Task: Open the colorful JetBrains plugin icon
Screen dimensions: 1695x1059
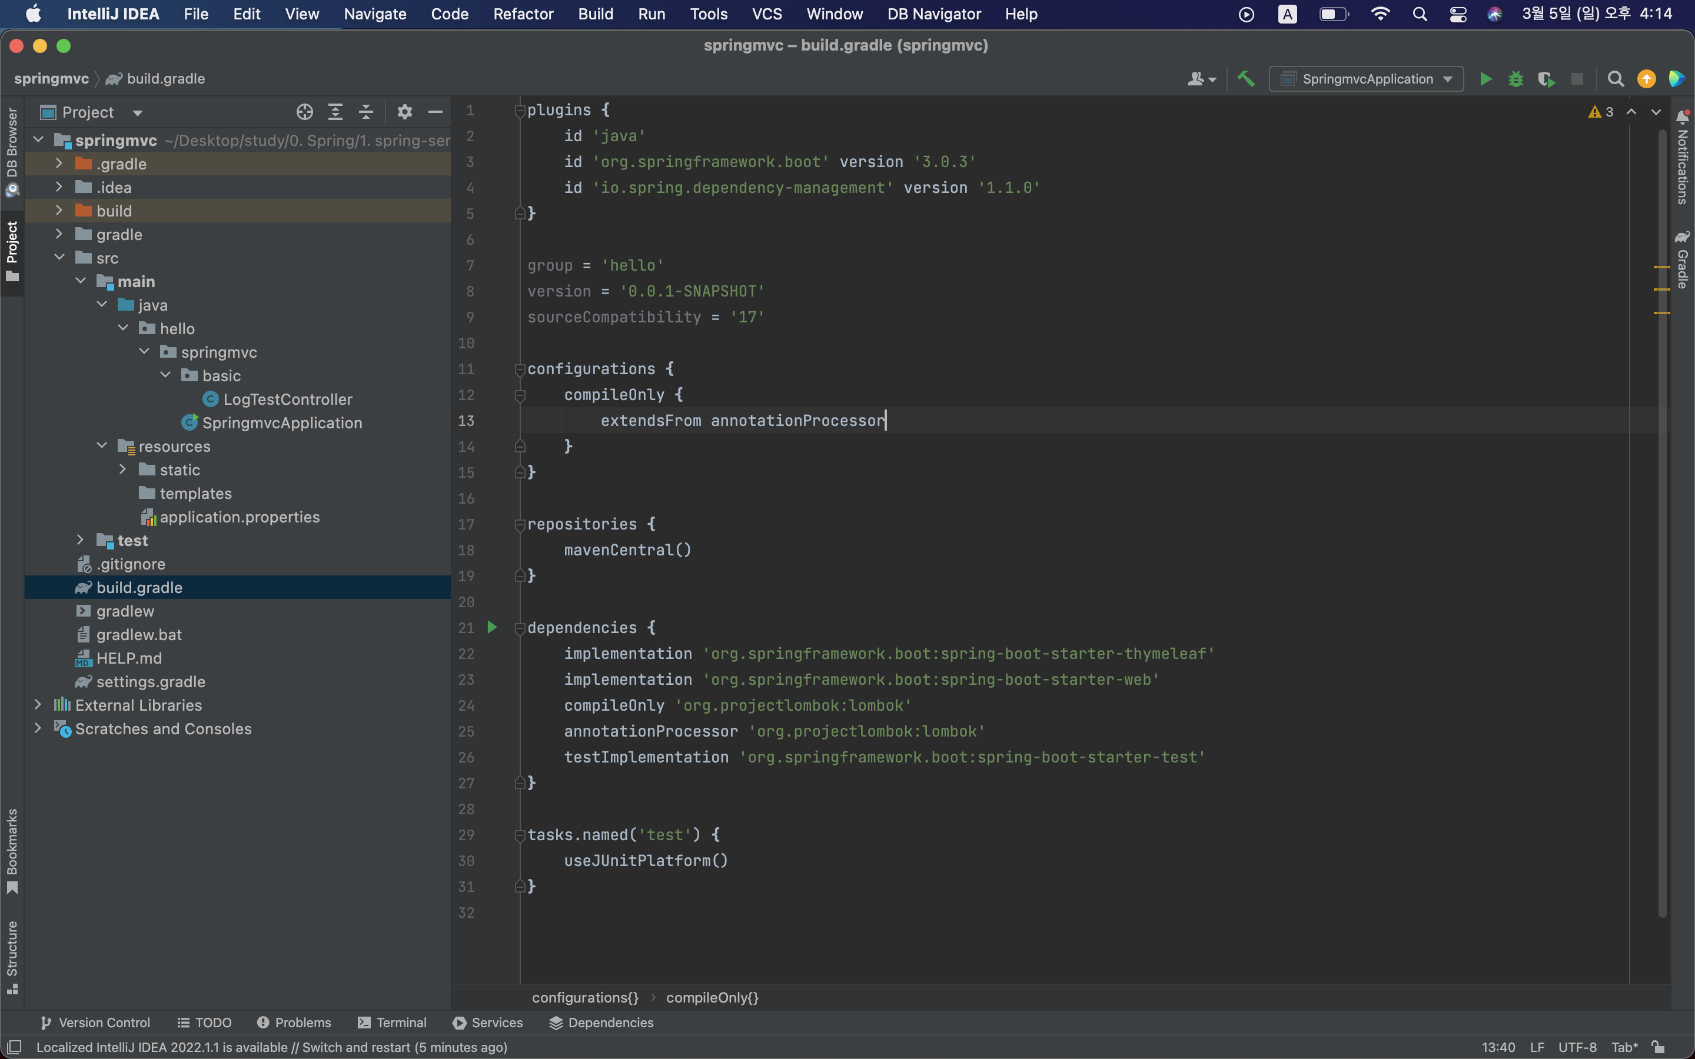Action: [1676, 79]
